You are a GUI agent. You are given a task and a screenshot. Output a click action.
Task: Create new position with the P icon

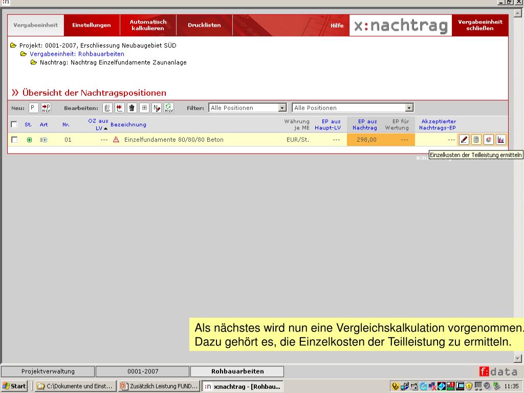[x=33, y=108]
